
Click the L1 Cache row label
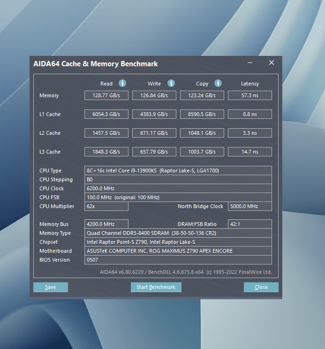[x=50, y=114]
